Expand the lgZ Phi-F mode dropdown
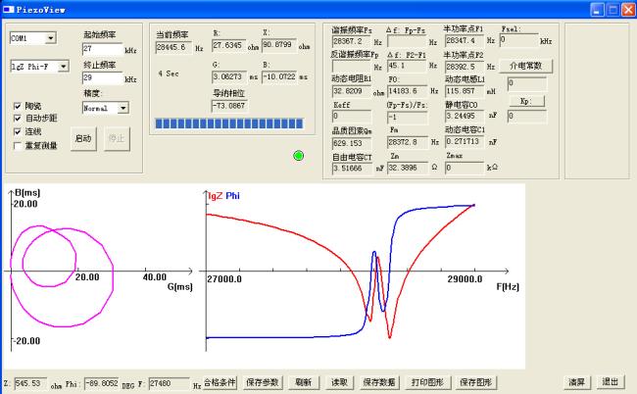 pyautogui.click(x=63, y=67)
